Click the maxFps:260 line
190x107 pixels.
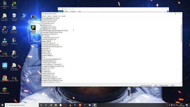(x=46, y=52)
